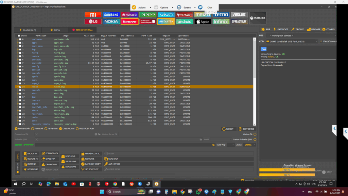Open UltraViewer Chat icon
The width and height of the screenshot is (348, 196).
[x=201, y=7]
